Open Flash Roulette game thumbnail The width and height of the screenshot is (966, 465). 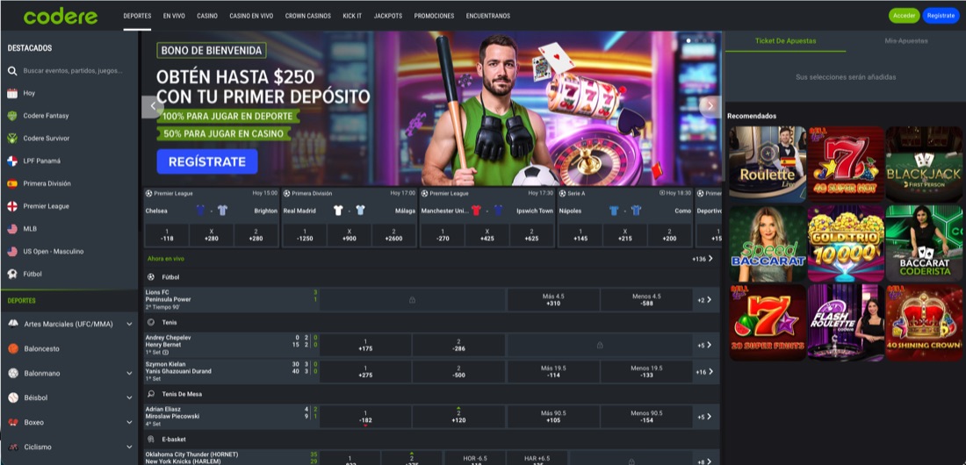tap(846, 322)
